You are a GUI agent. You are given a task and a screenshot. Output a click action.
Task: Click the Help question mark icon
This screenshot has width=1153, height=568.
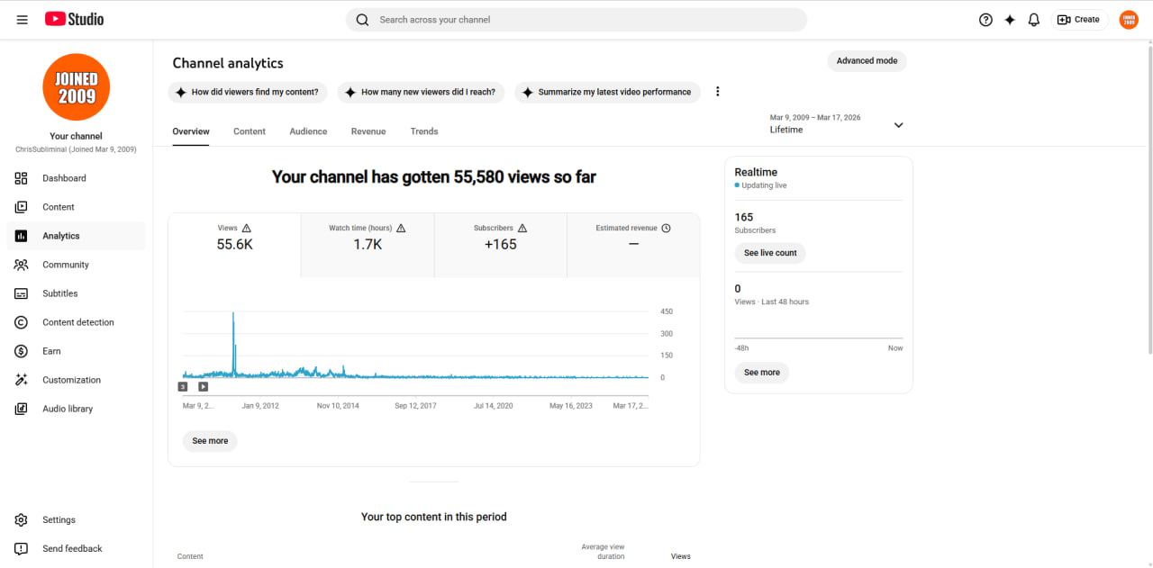point(985,19)
